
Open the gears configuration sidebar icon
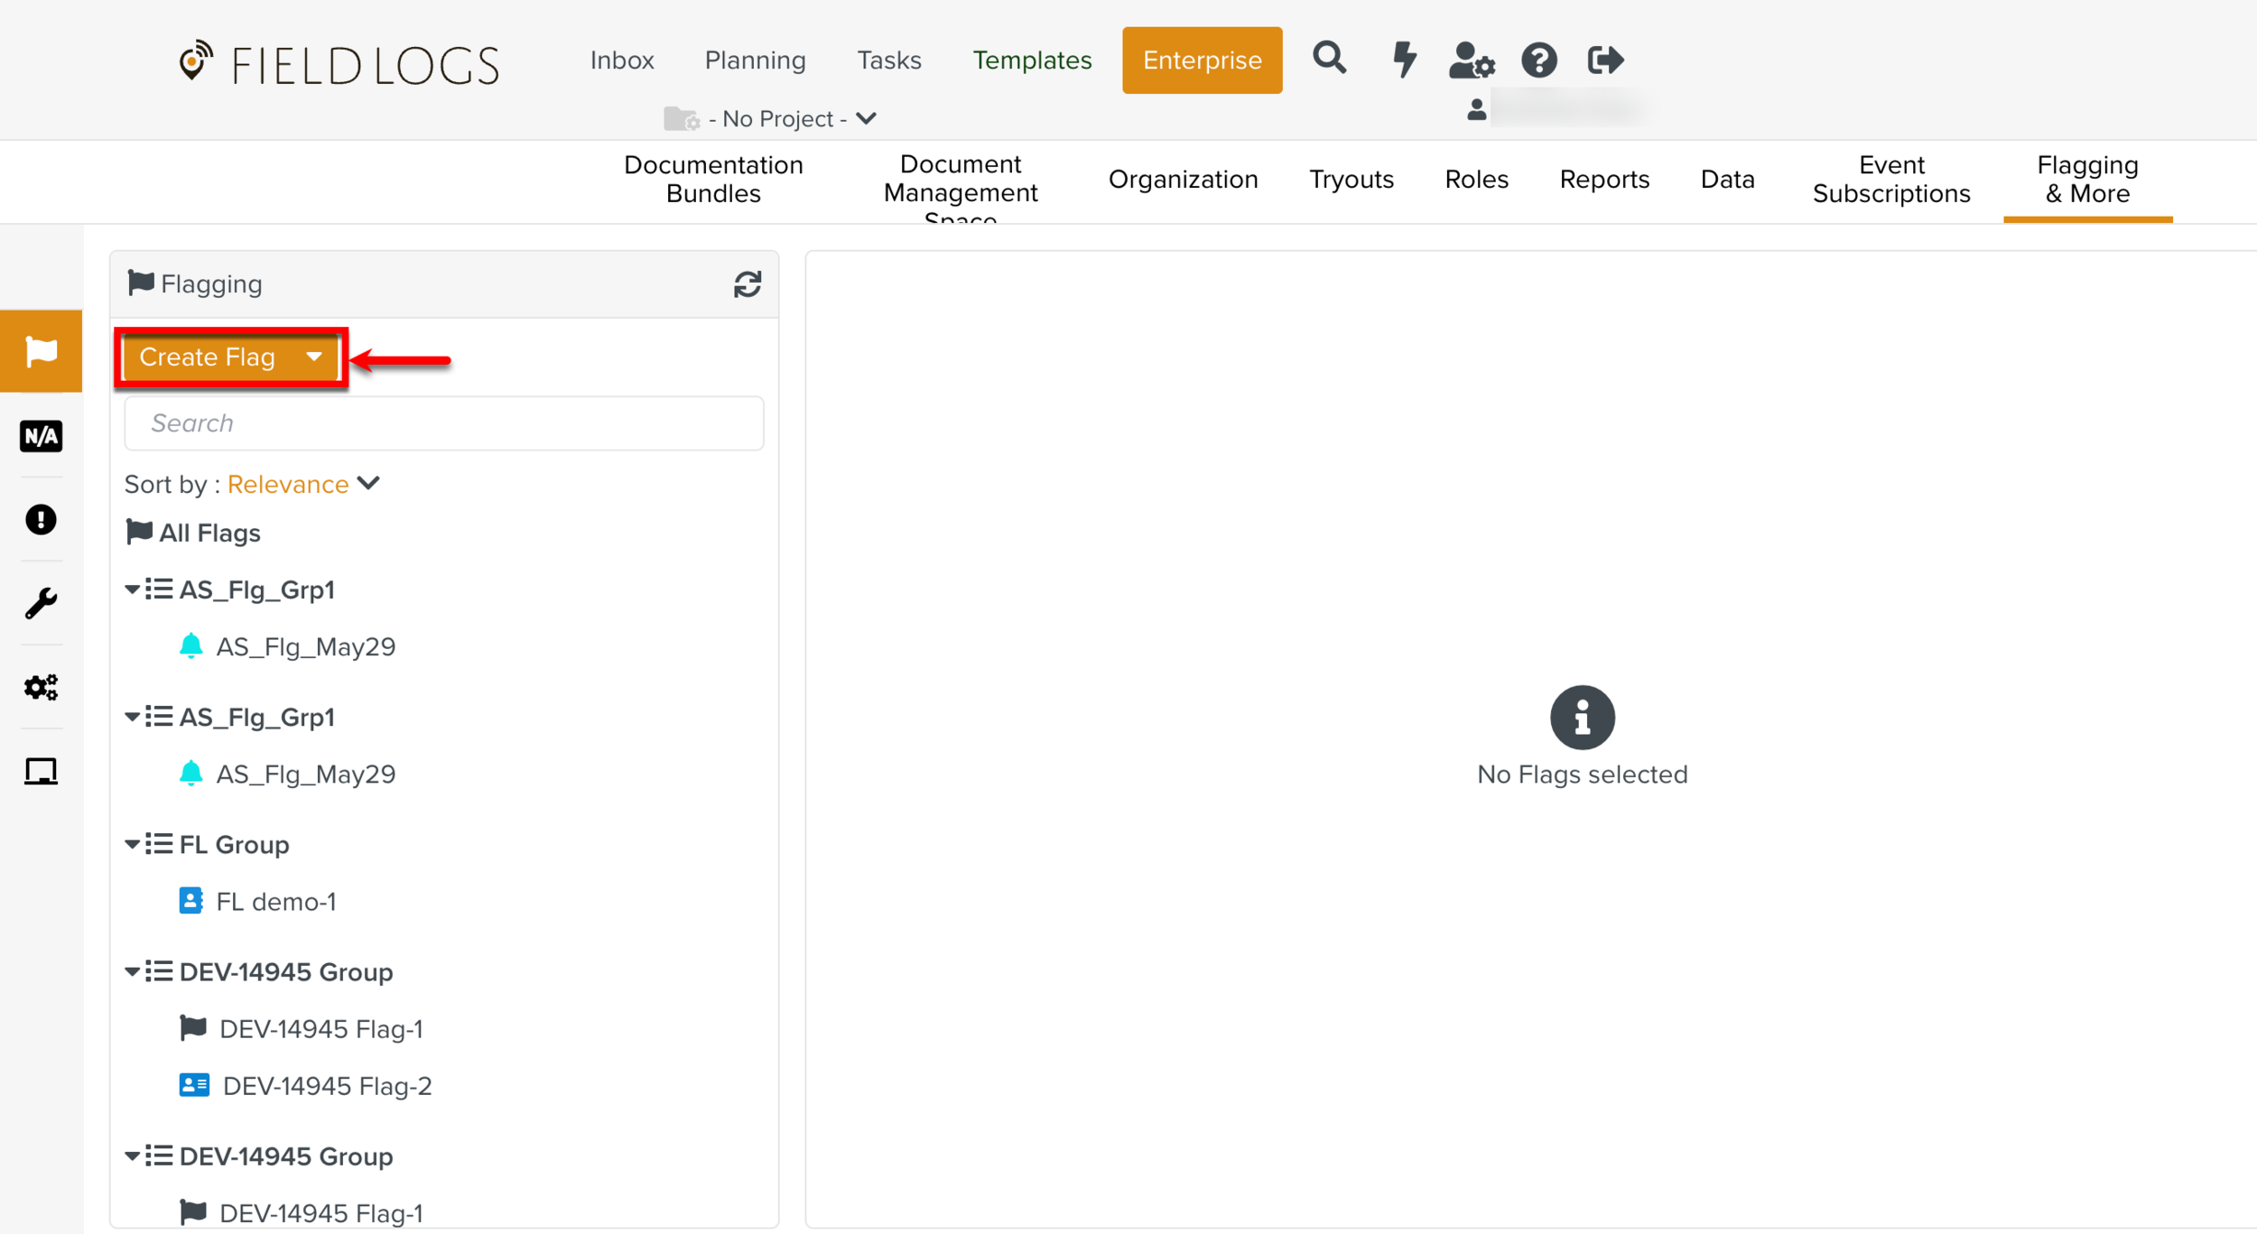[x=41, y=687]
